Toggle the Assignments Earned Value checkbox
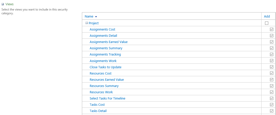276x115 pixels. pyautogui.click(x=272, y=42)
